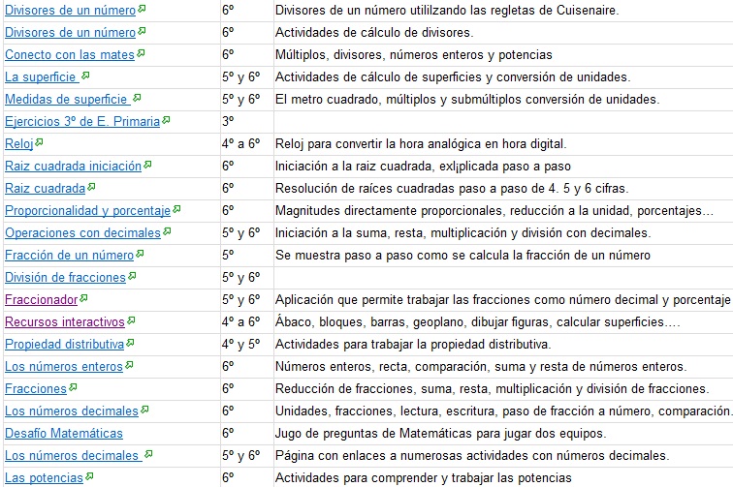Open the Raiz cuadrada link for 4, 5 y 6 cifras

(45, 189)
